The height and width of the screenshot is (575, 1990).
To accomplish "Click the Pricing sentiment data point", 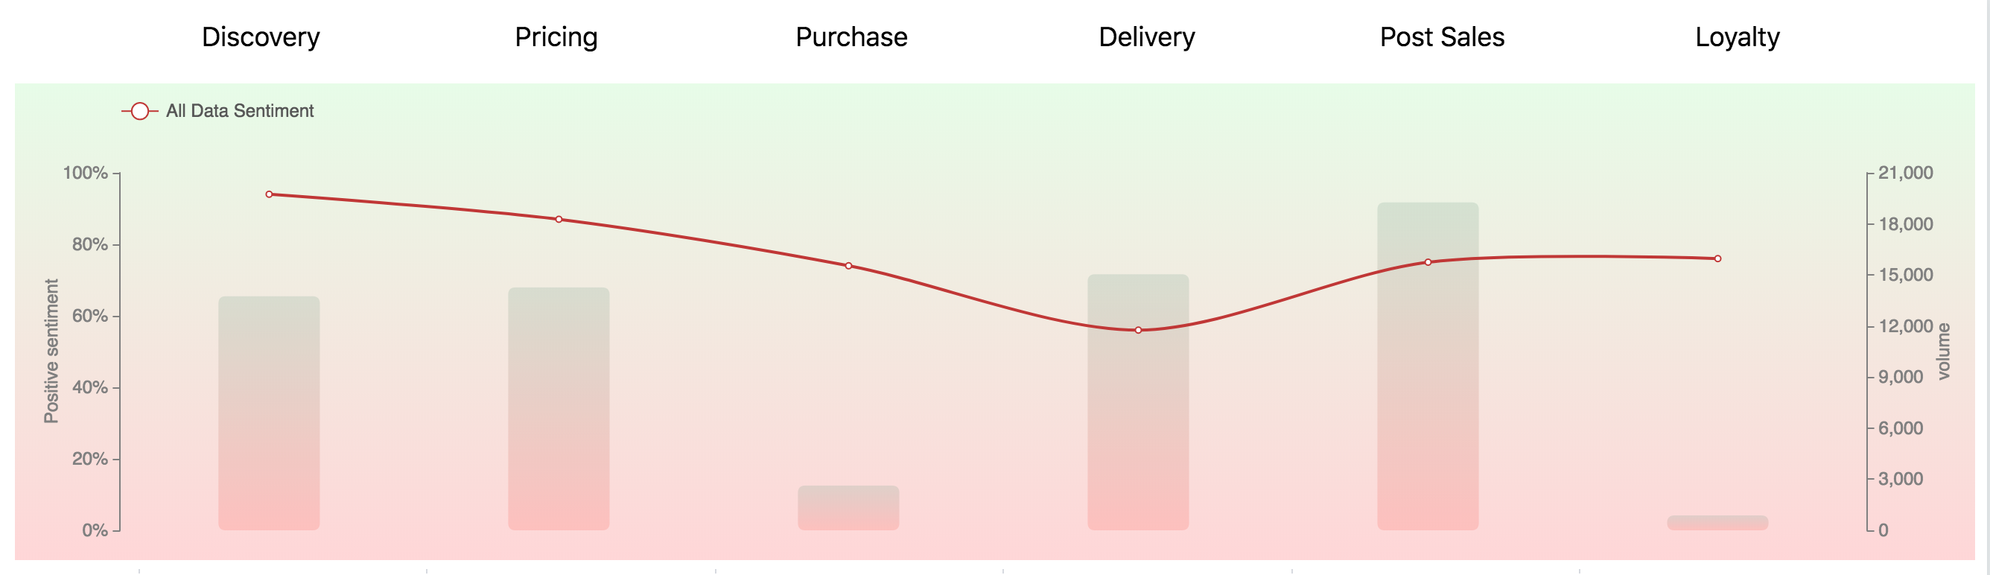I will pos(559,220).
